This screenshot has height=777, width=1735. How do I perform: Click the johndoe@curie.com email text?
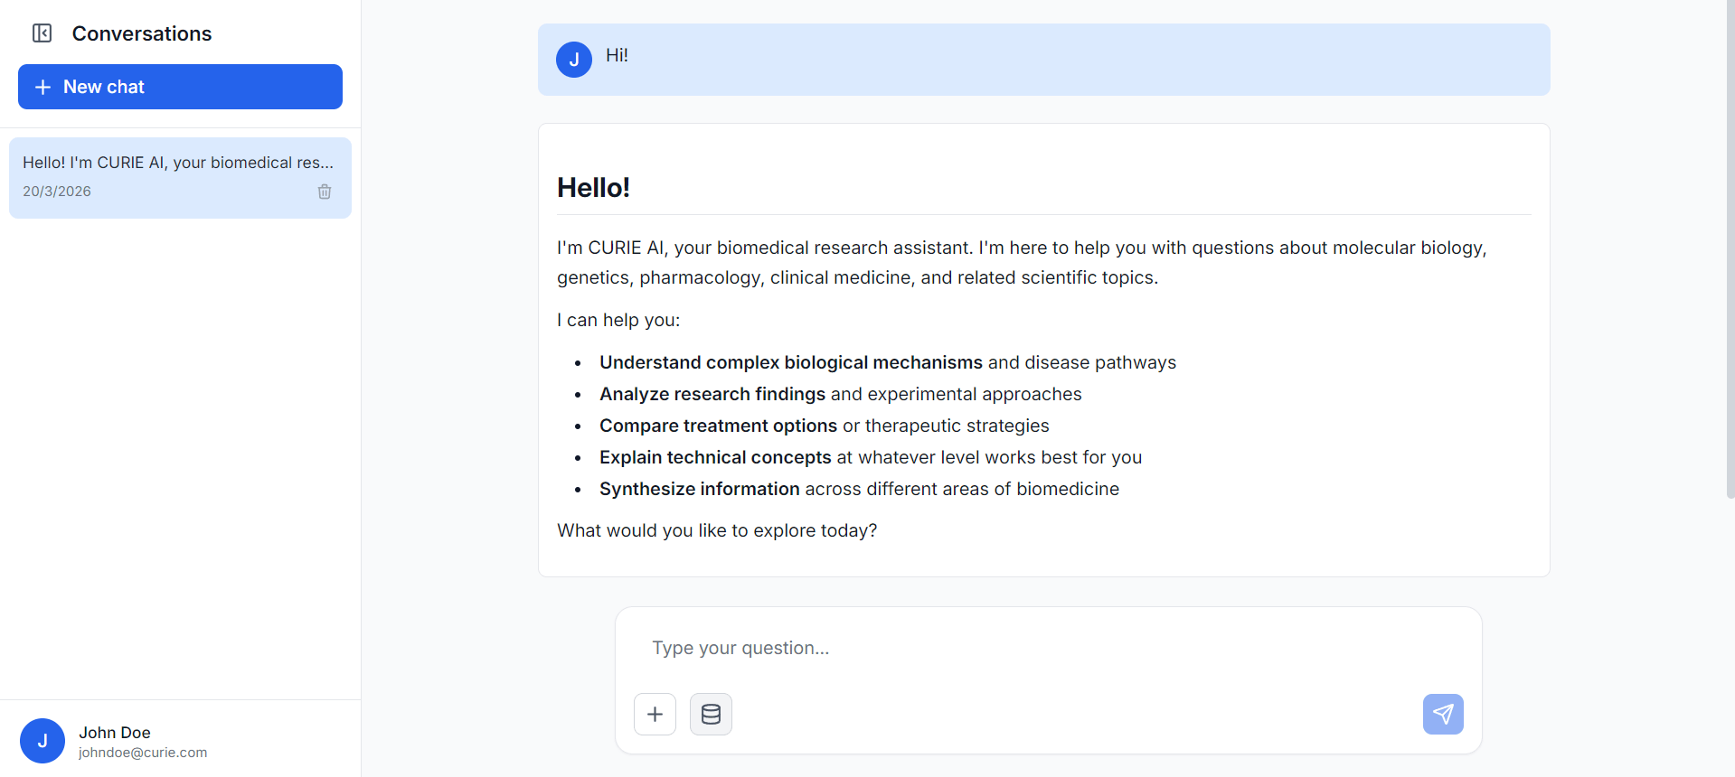(x=143, y=753)
